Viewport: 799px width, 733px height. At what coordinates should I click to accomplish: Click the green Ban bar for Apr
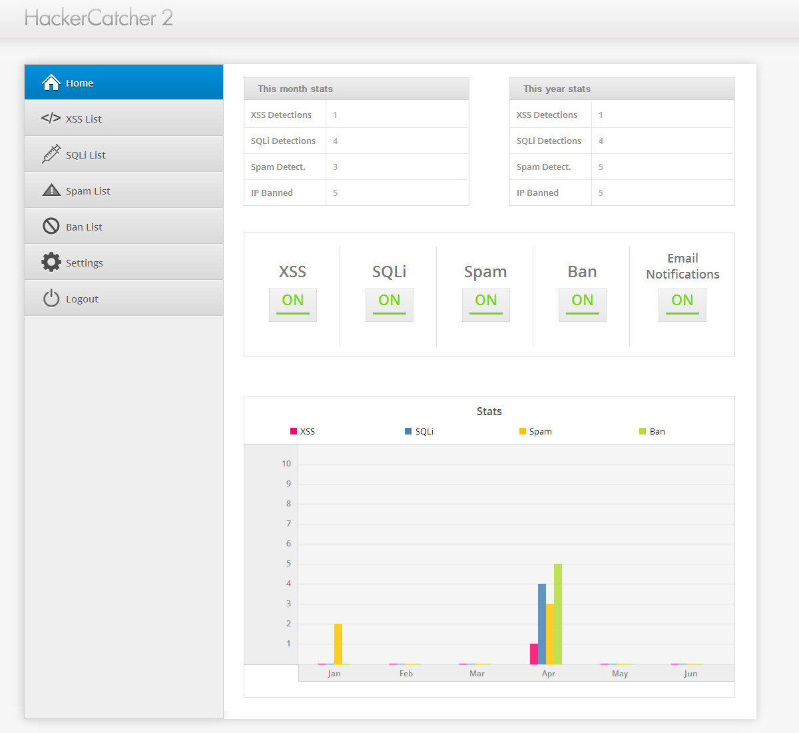558,614
